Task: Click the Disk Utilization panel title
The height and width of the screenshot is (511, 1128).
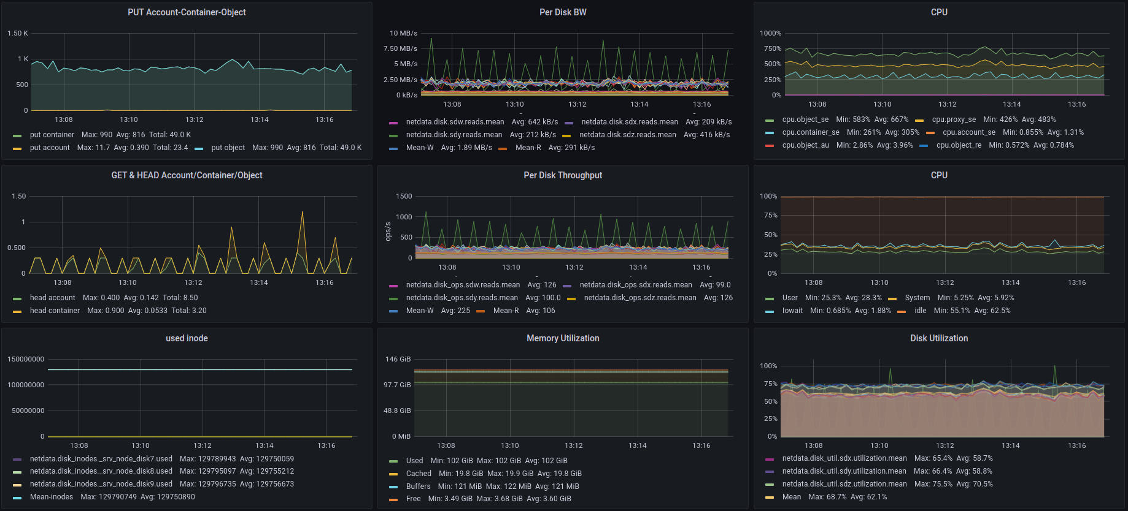Action: 939,338
